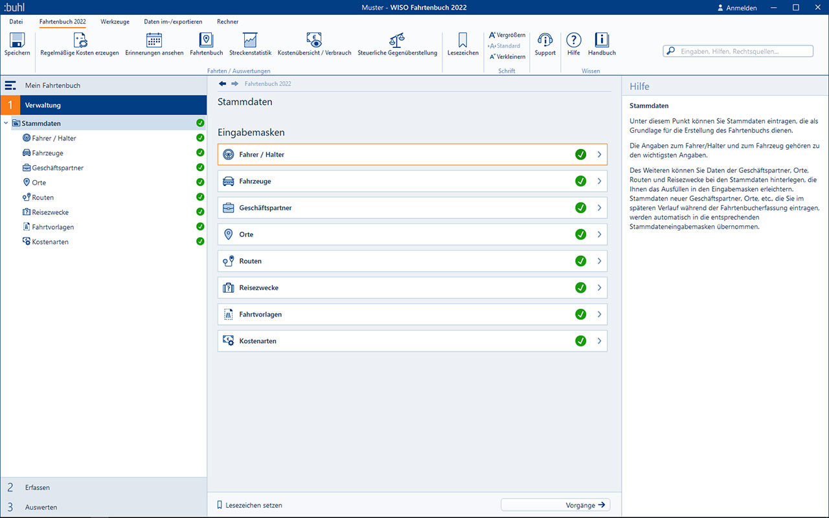The width and height of the screenshot is (829, 518).
Task: Click the Anmelden user icon
Action: 721,8
